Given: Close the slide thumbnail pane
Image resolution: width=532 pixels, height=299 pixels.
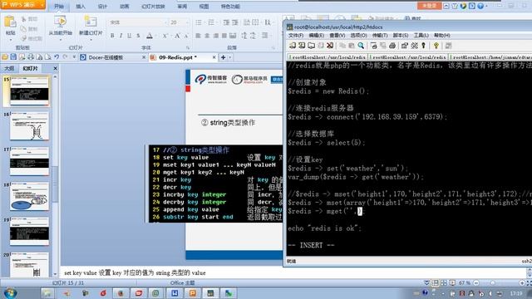Looking at the screenshot, I should point(56,68).
